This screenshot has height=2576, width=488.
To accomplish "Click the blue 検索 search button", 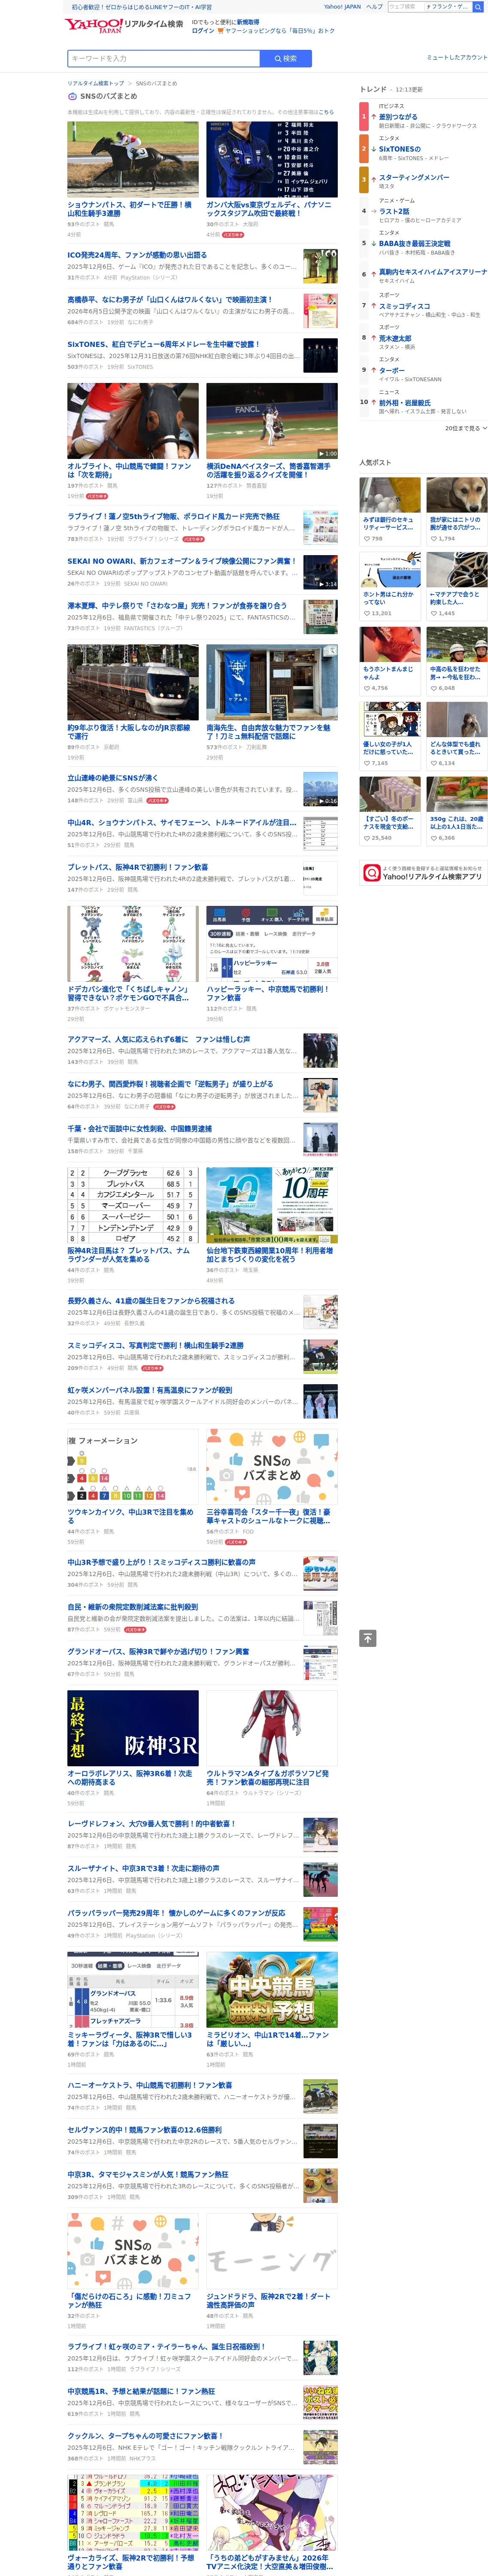I will pyautogui.click(x=286, y=59).
